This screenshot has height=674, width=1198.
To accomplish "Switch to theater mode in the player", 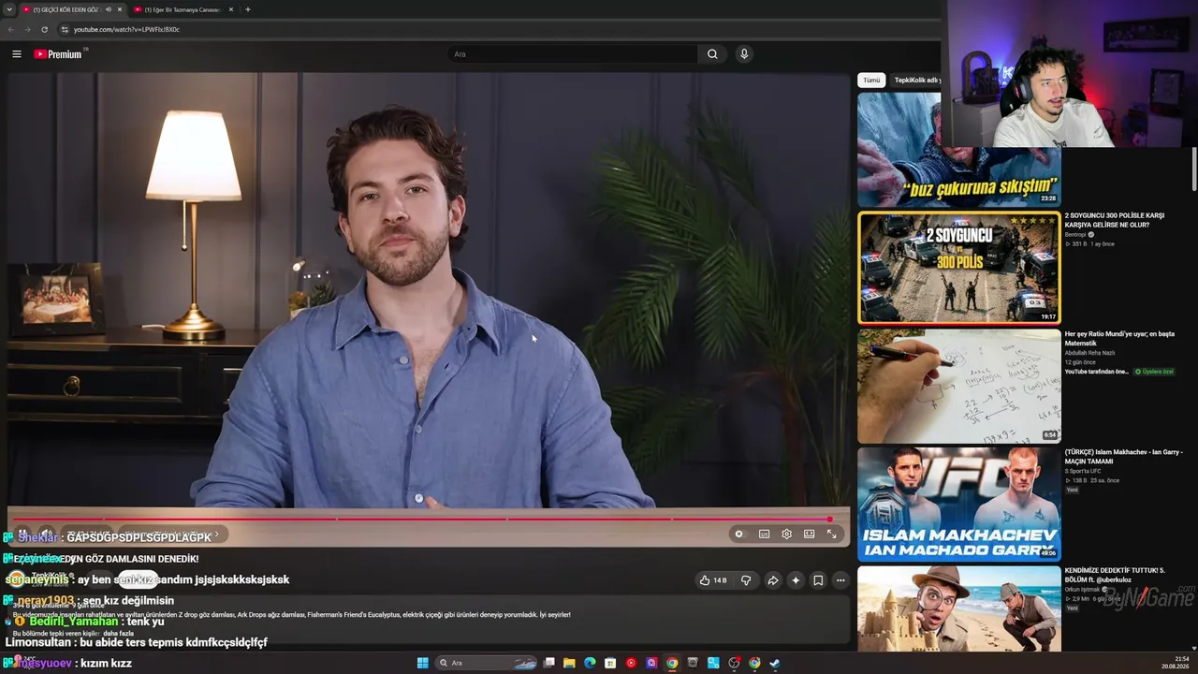I will tap(809, 534).
